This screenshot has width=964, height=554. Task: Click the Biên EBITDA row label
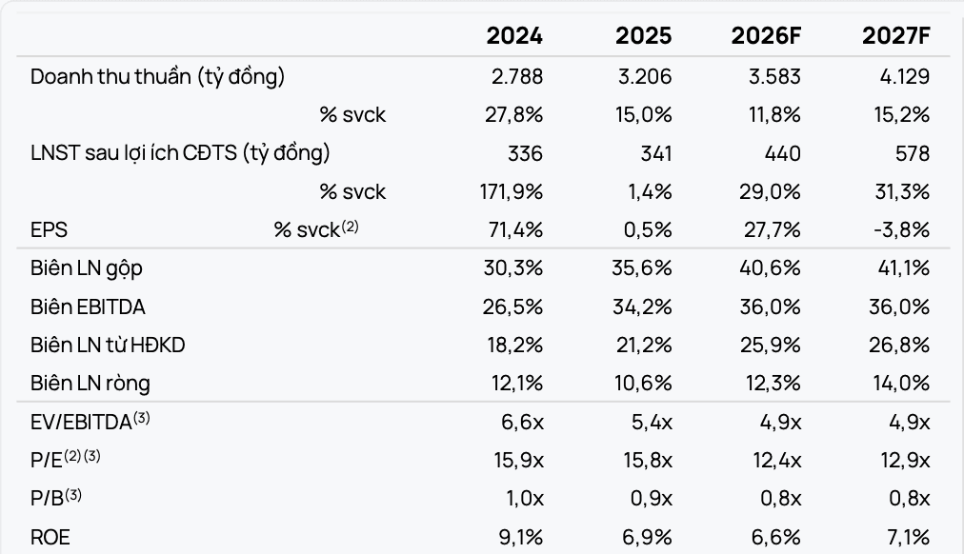pyautogui.click(x=88, y=307)
